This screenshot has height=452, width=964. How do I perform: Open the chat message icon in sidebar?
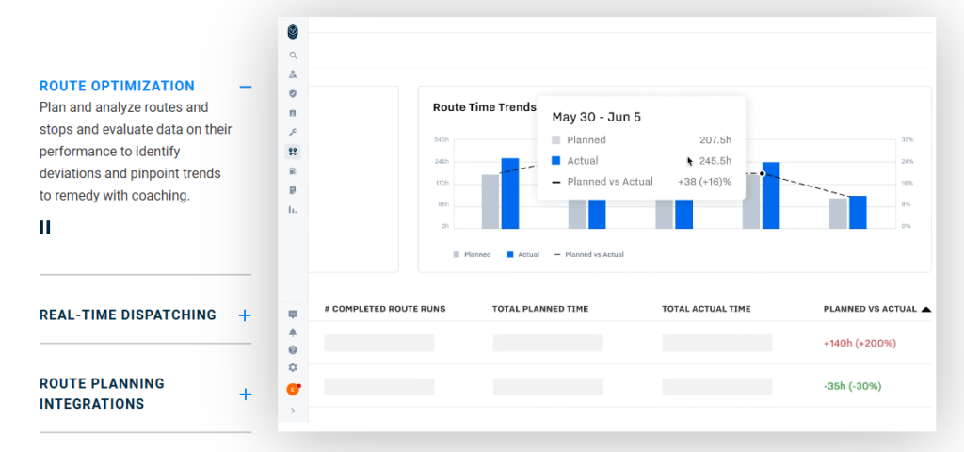click(293, 315)
